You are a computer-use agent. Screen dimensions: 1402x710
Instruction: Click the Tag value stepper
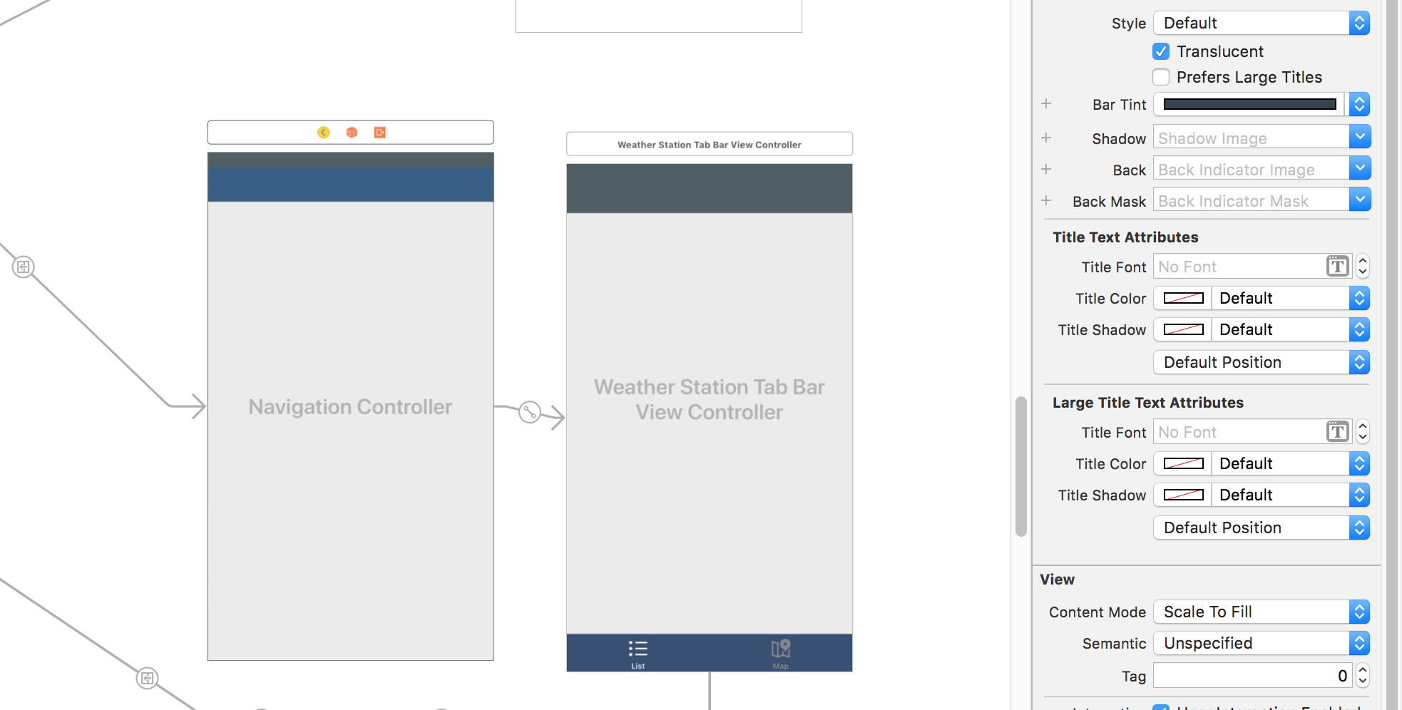pyautogui.click(x=1363, y=675)
